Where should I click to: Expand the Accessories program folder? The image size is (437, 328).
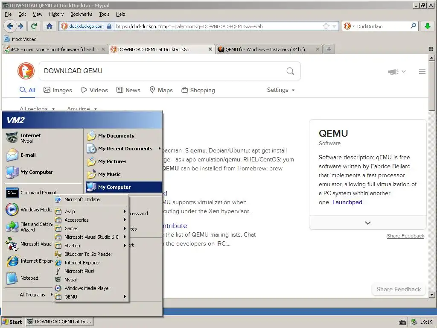91,220
